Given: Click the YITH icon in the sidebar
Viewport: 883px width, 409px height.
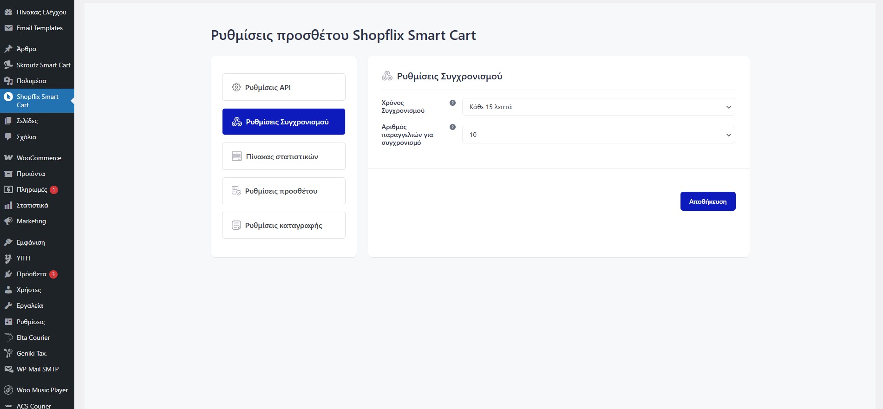Looking at the screenshot, I should (8, 258).
